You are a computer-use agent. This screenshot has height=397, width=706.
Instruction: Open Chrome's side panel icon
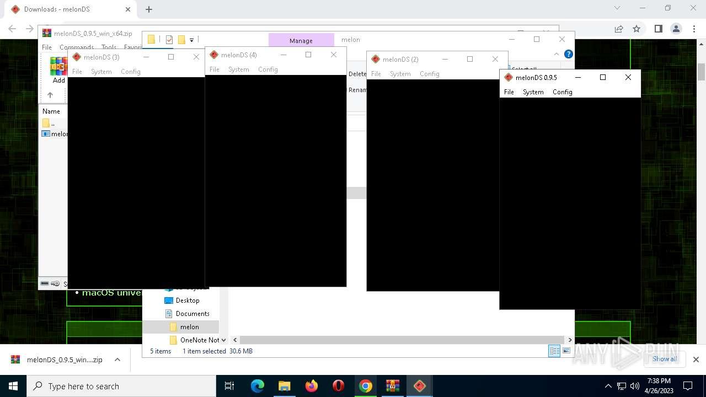(658, 29)
